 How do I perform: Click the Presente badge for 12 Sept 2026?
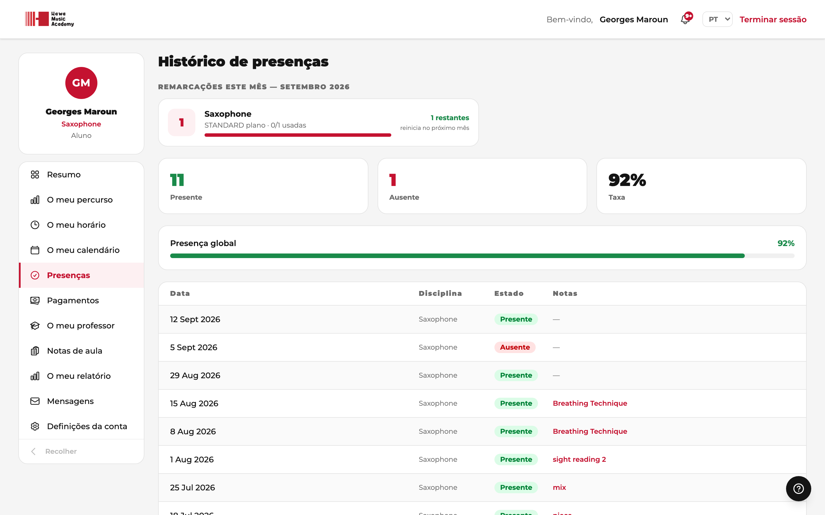(516, 319)
